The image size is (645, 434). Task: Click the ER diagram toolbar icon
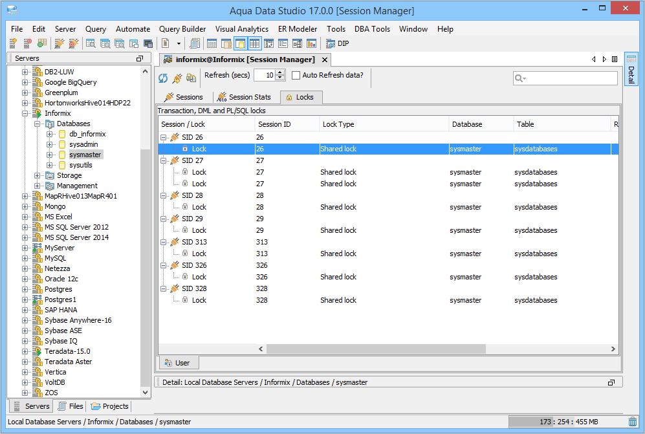298,43
